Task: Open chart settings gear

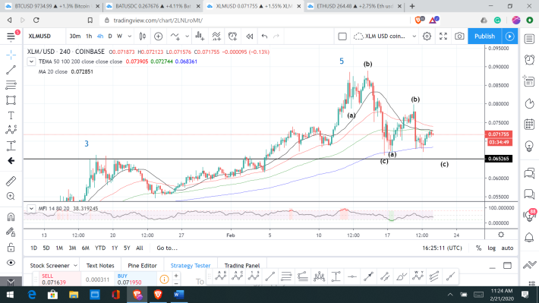Action: (427, 36)
